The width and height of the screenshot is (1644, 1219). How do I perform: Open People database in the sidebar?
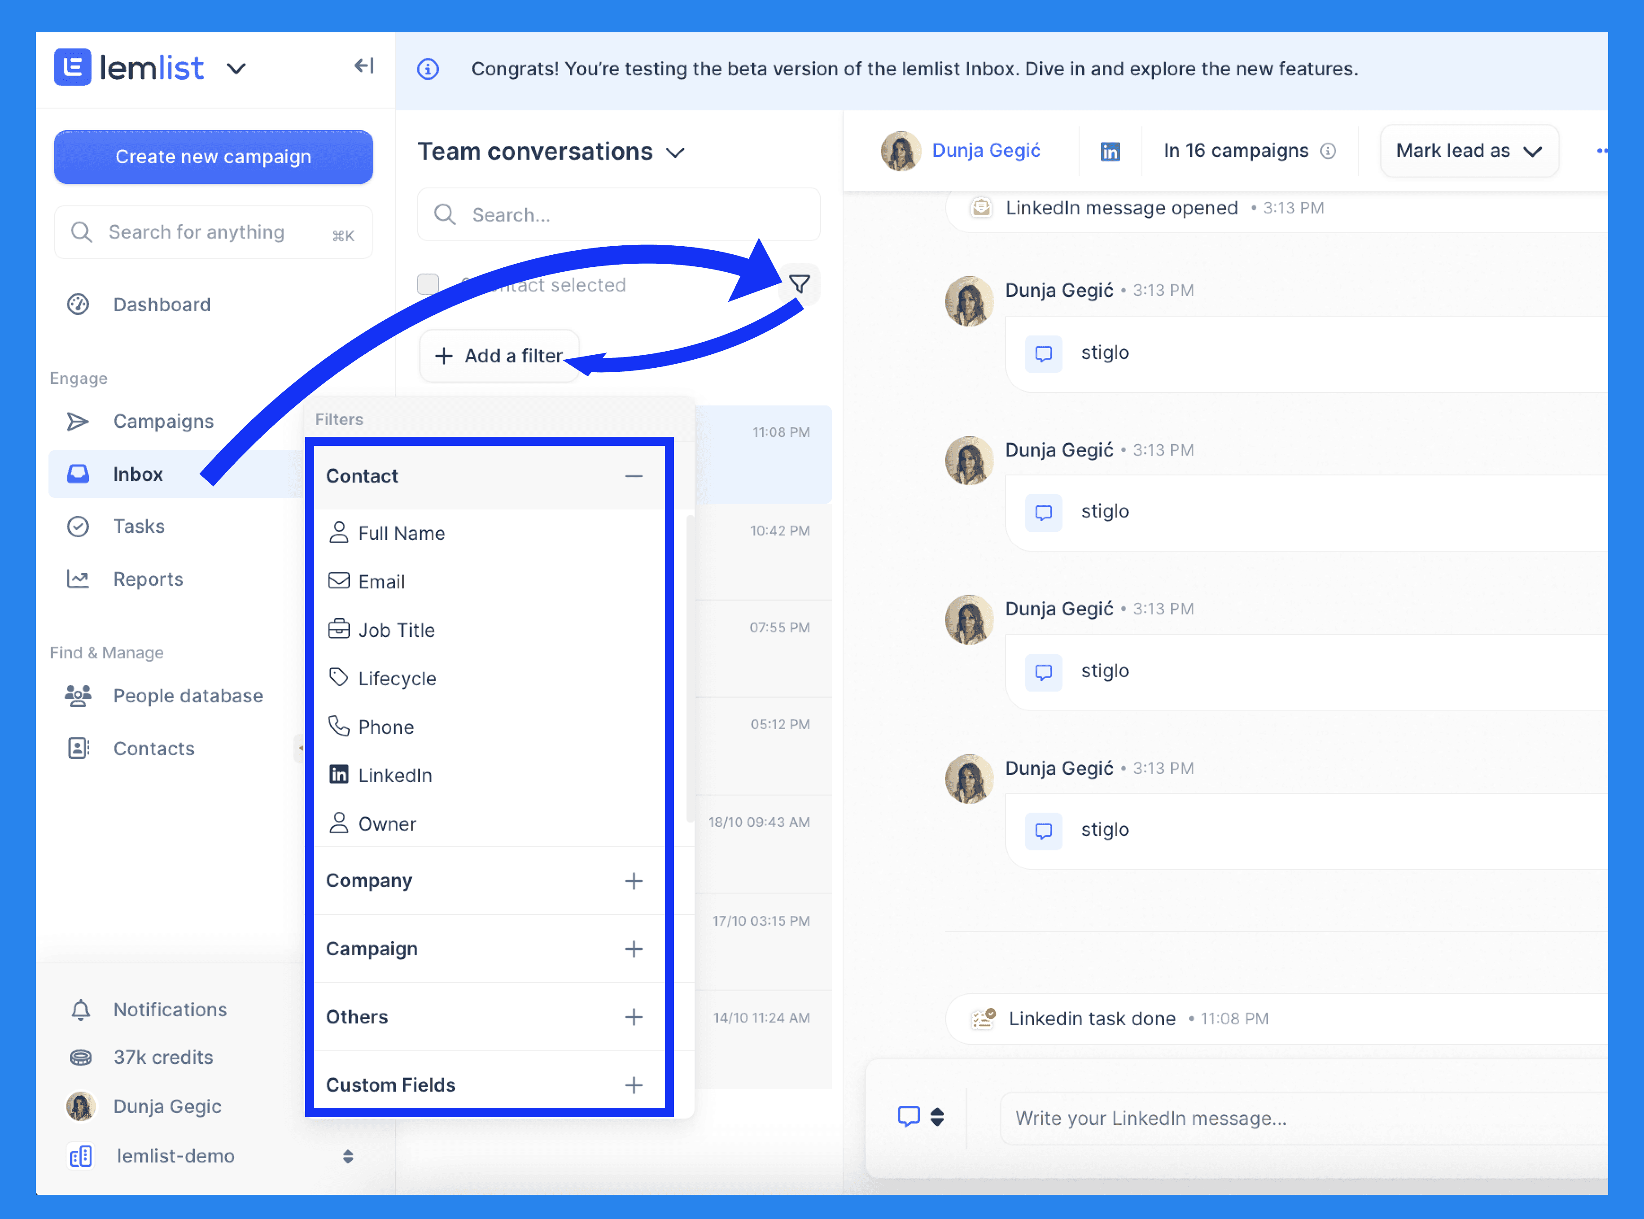tap(188, 696)
